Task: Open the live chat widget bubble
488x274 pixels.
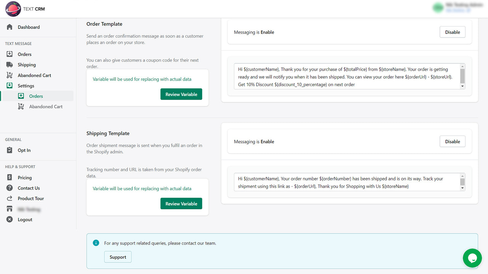Action: 472,258
